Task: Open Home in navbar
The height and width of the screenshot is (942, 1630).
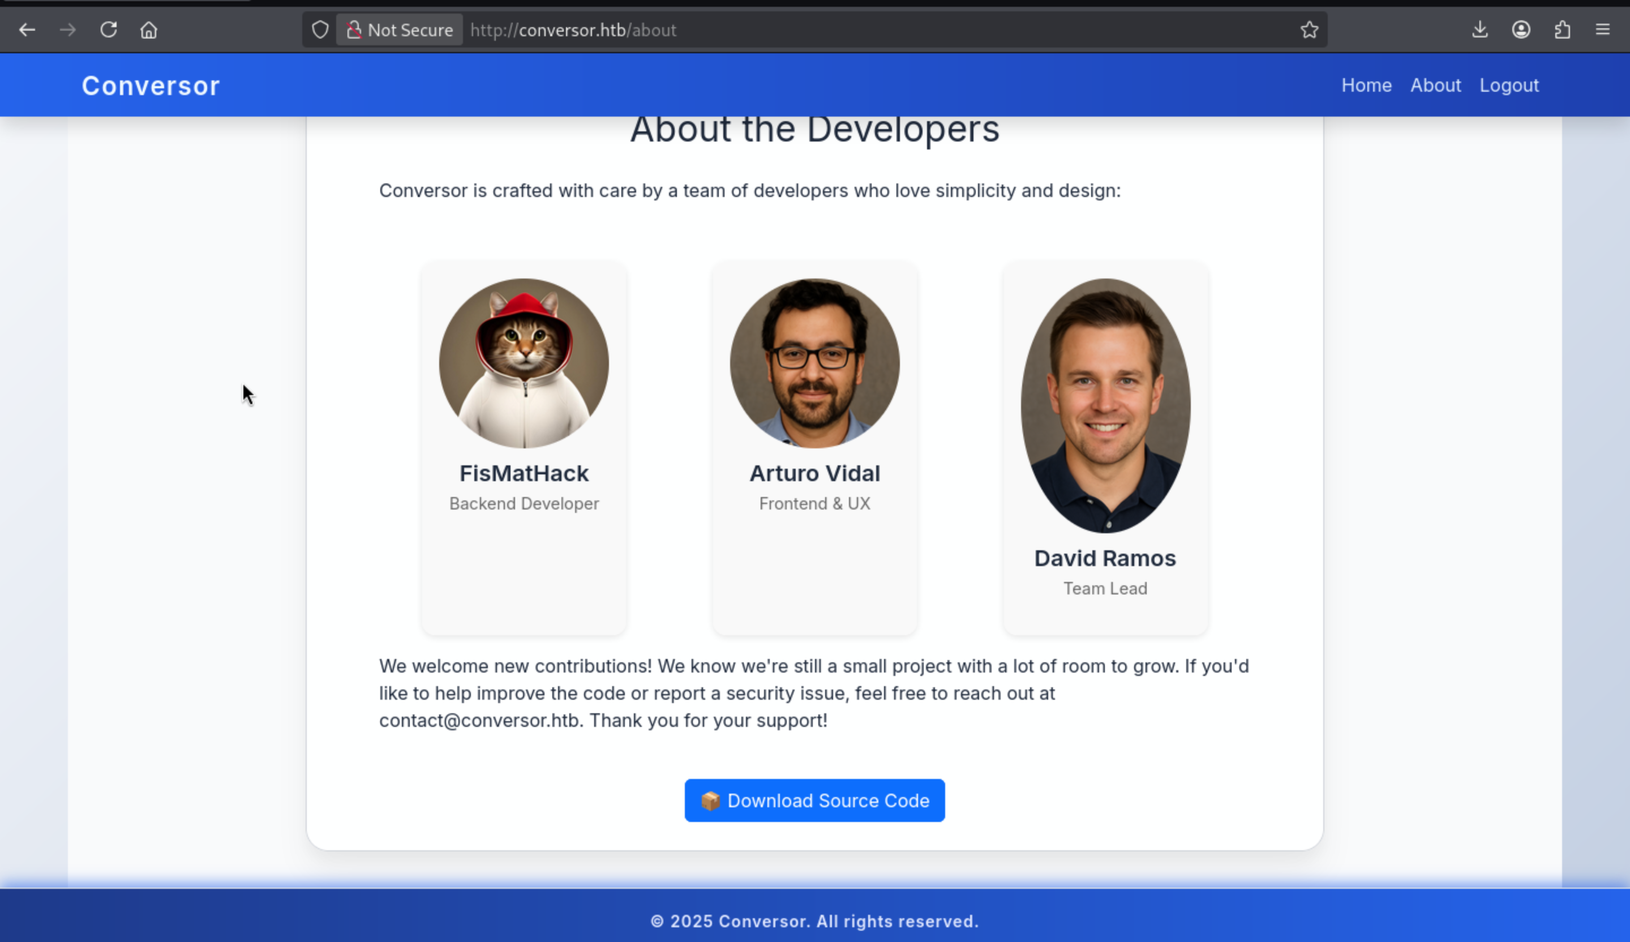Action: 1366,85
